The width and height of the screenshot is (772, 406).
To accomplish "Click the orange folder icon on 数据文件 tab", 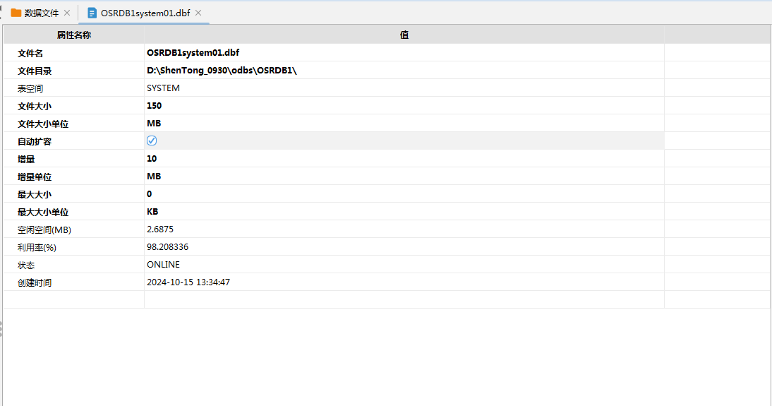I will pos(16,13).
